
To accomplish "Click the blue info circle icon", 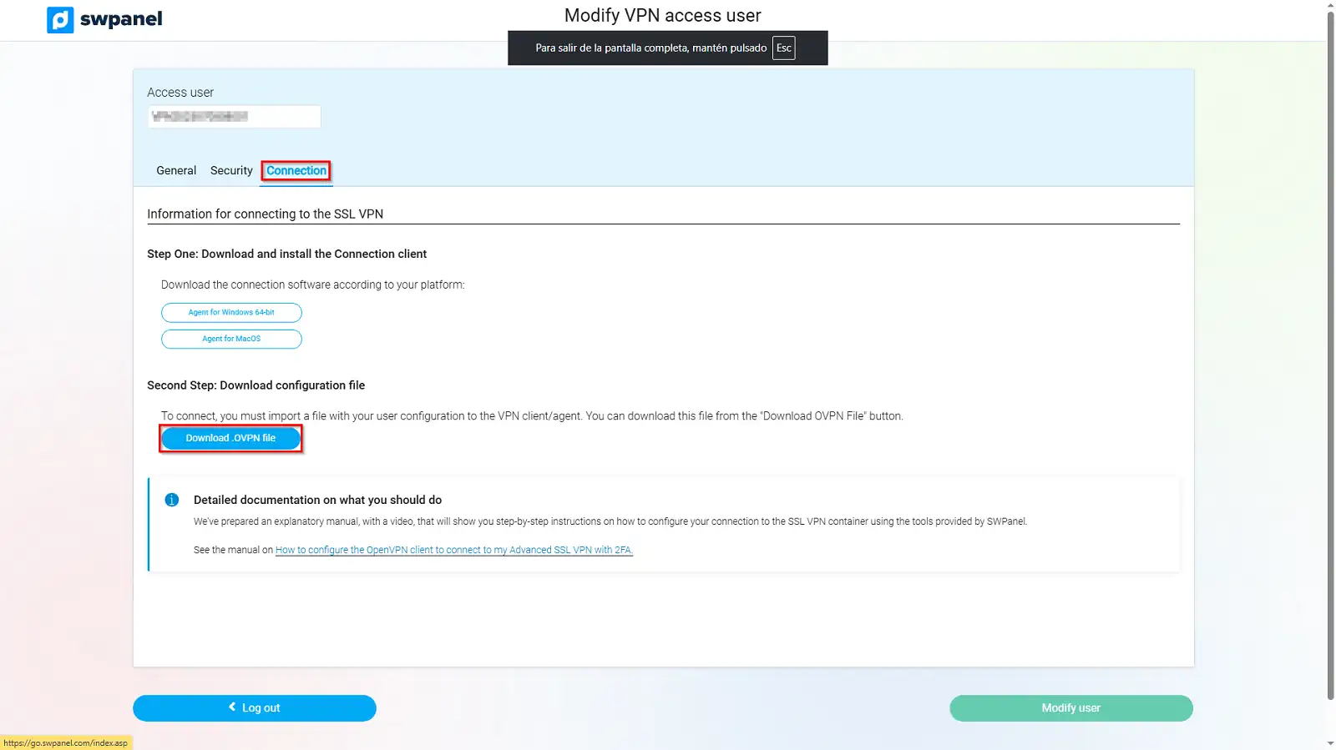I will tap(172, 500).
